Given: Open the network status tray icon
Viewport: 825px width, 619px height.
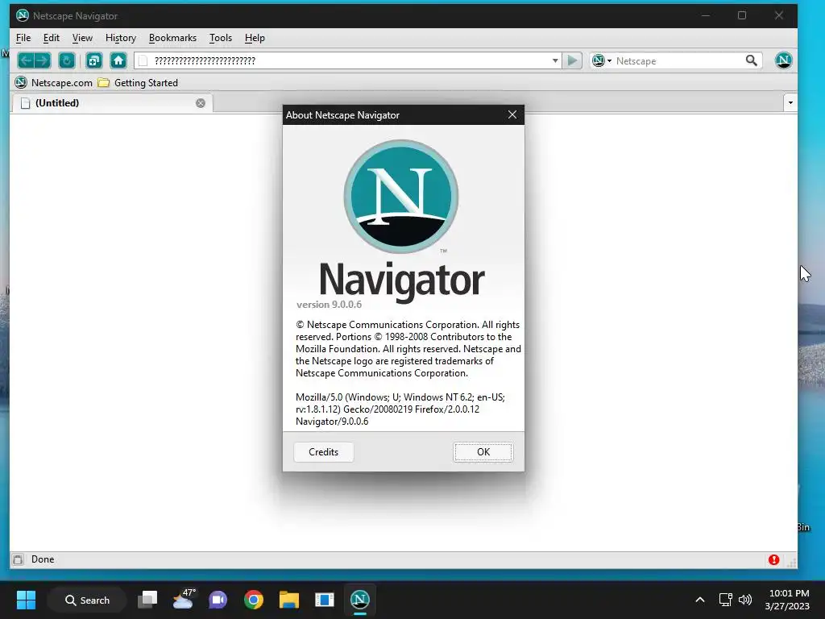Looking at the screenshot, I should pos(726,600).
